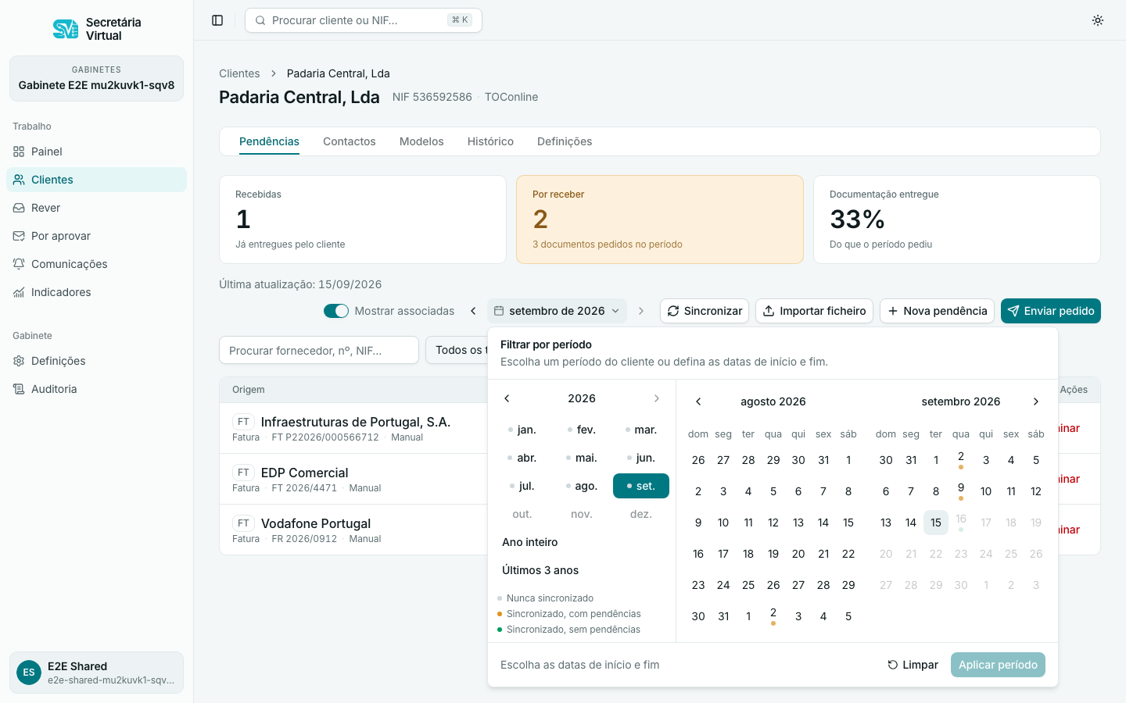This screenshot has width=1126, height=703.
Task: Click the Clientes sidebar icon
Action: [x=19, y=180]
